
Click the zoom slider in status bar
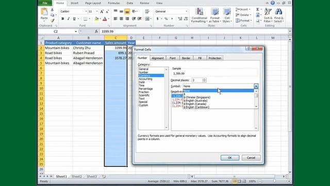pos(274,181)
